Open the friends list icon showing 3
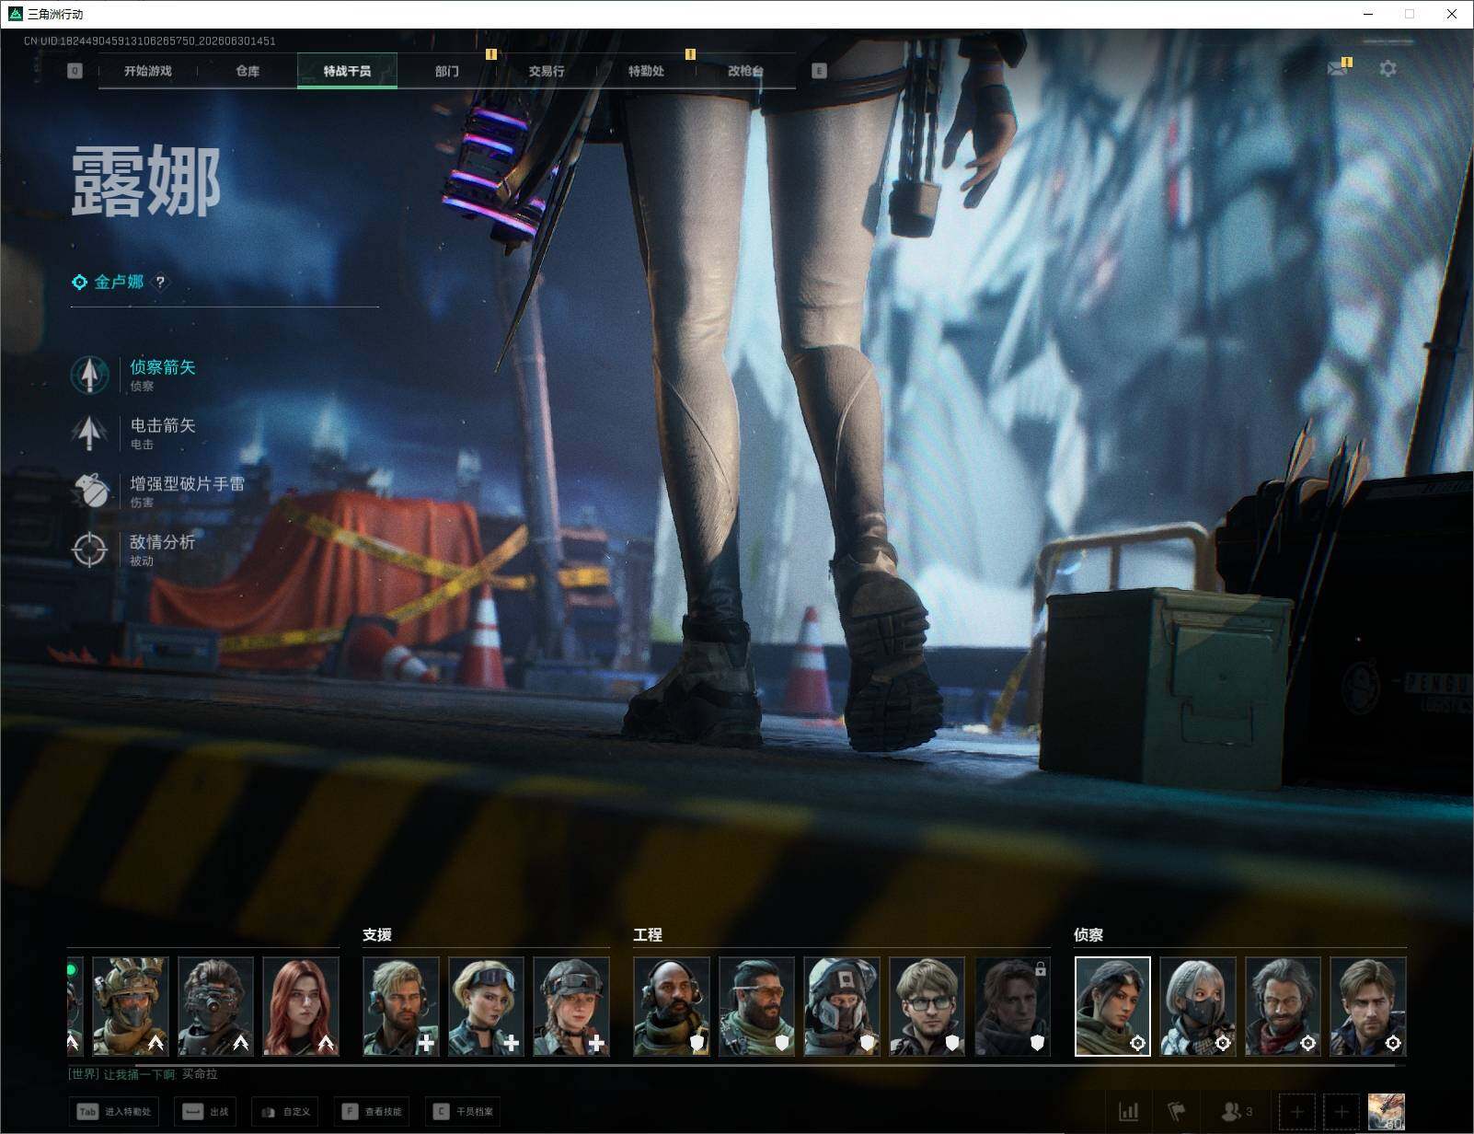The width and height of the screenshot is (1474, 1134). coord(1236,1112)
